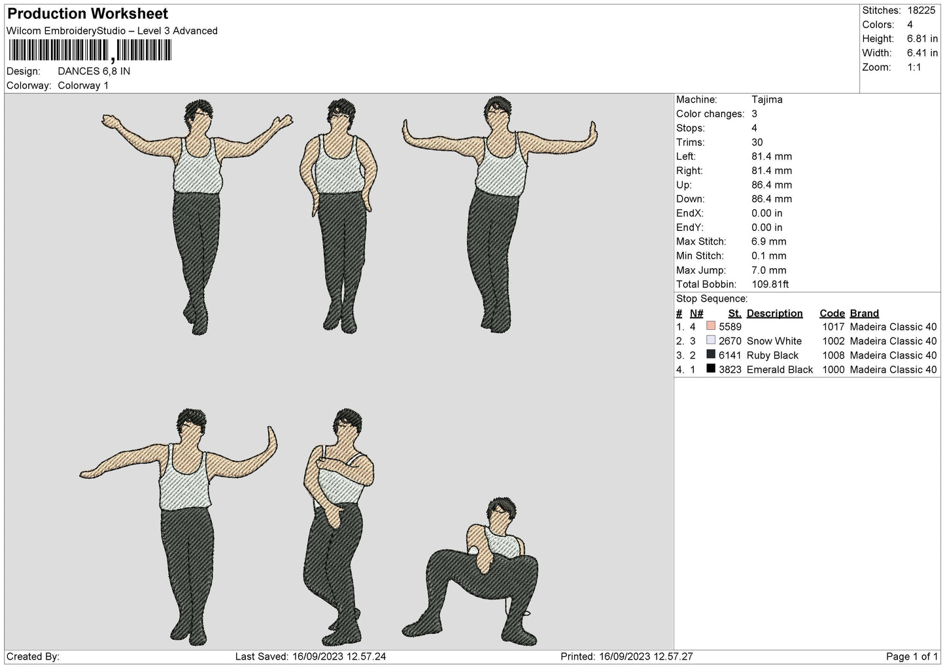945x668 pixels.
Task: Click the 'Color changes:' label
Action: pyautogui.click(x=710, y=114)
